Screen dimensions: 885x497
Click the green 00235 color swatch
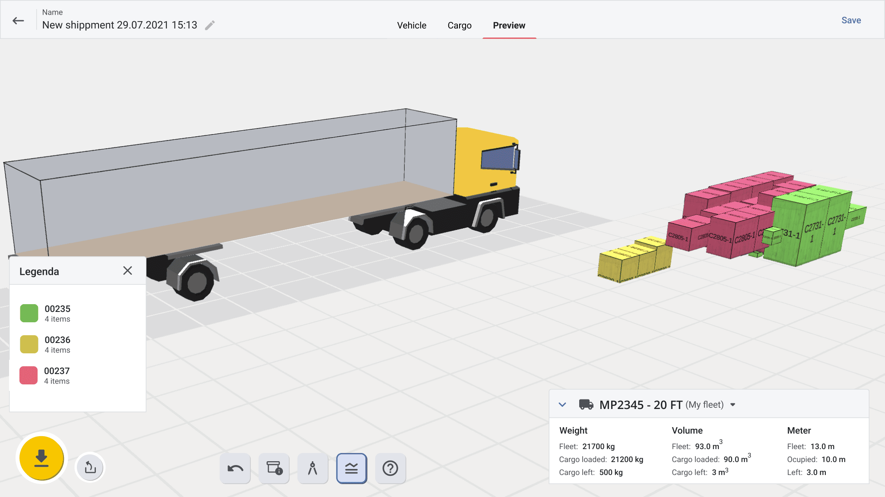pos(29,313)
